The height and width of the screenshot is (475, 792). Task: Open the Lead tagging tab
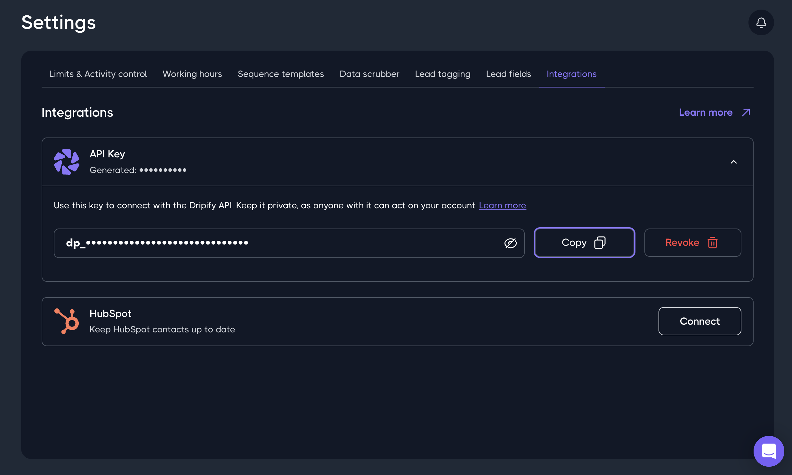click(x=443, y=74)
